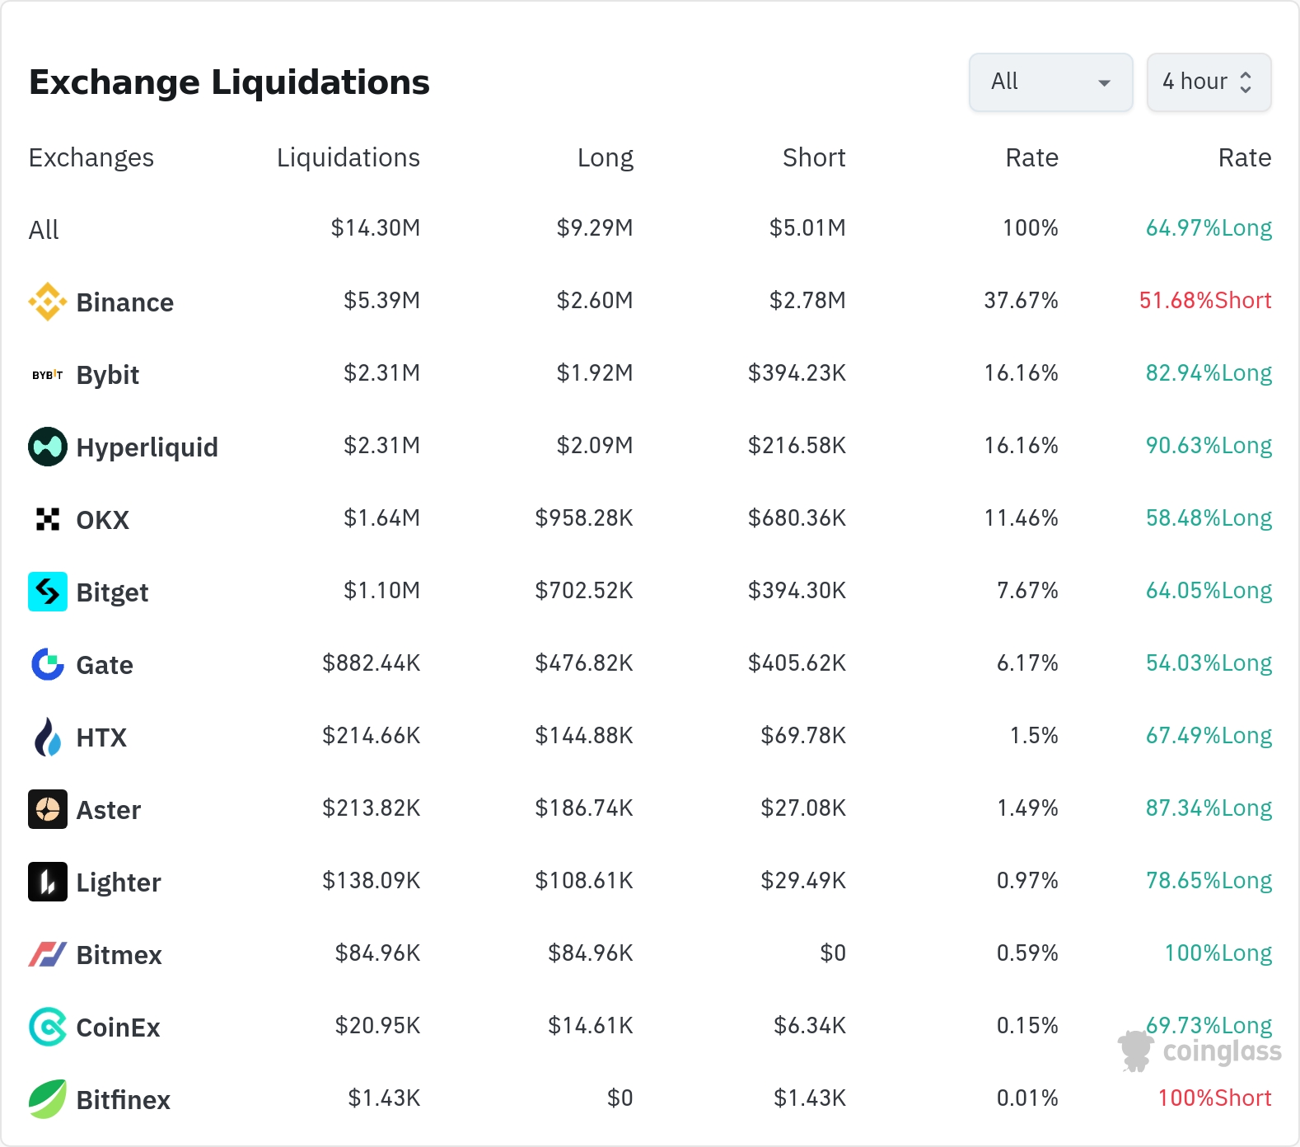Open the 4 hour timeframe selector
The image size is (1300, 1147).
tap(1209, 82)
